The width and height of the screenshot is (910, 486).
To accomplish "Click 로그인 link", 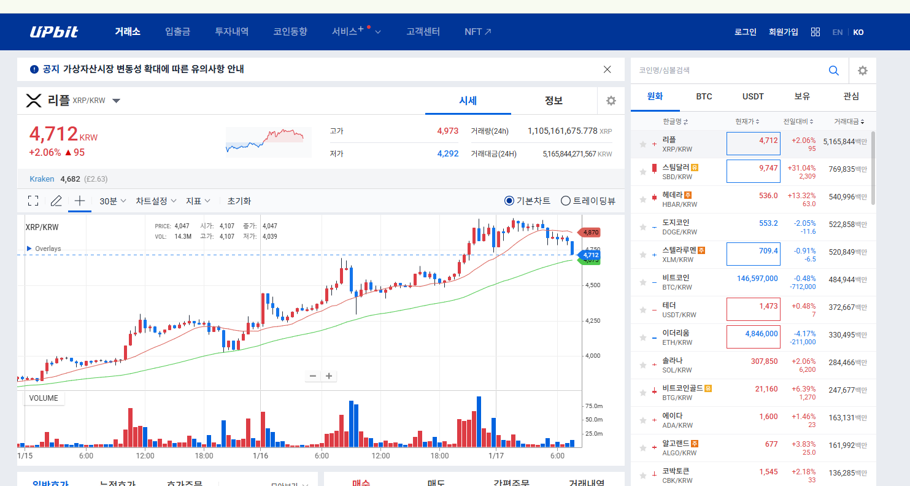I will click(x=746, y=32).
